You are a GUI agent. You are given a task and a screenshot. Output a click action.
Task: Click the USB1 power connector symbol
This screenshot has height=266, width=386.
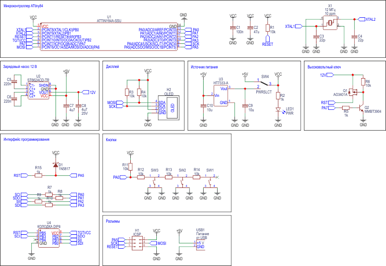(200, 245)
